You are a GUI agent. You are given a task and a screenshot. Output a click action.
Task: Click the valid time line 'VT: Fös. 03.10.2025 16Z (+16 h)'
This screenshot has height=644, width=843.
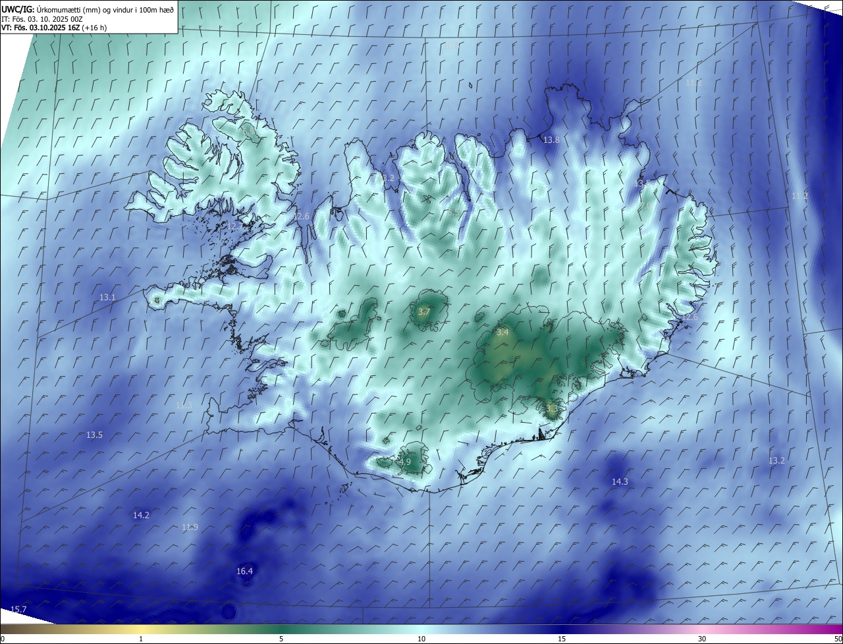55,28
